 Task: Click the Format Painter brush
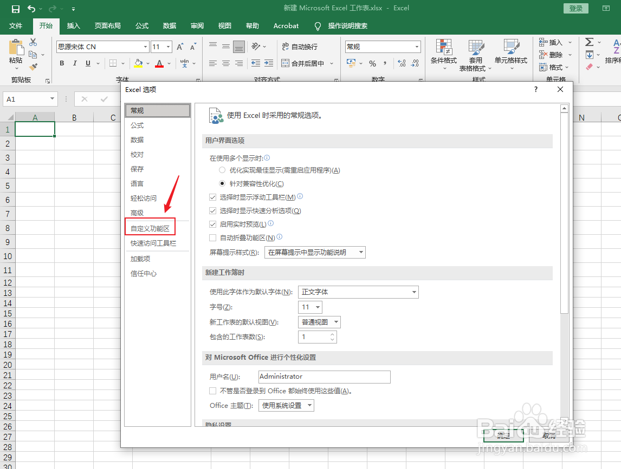click(x=33, y=67)
